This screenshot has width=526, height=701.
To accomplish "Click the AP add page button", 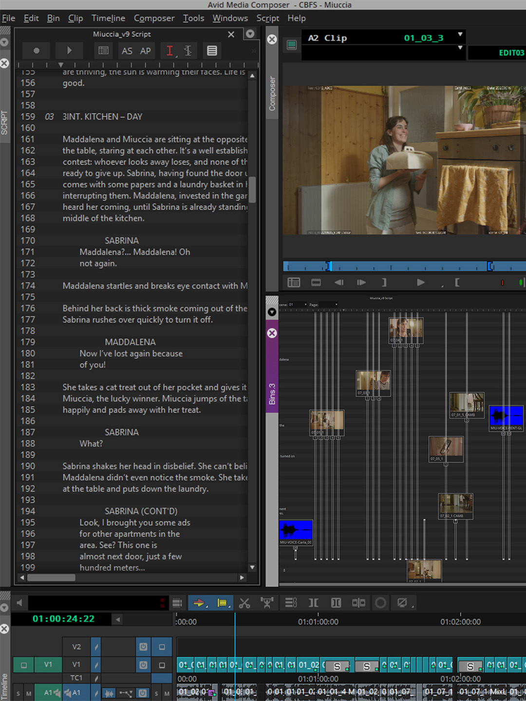I will tap(146, 51).
